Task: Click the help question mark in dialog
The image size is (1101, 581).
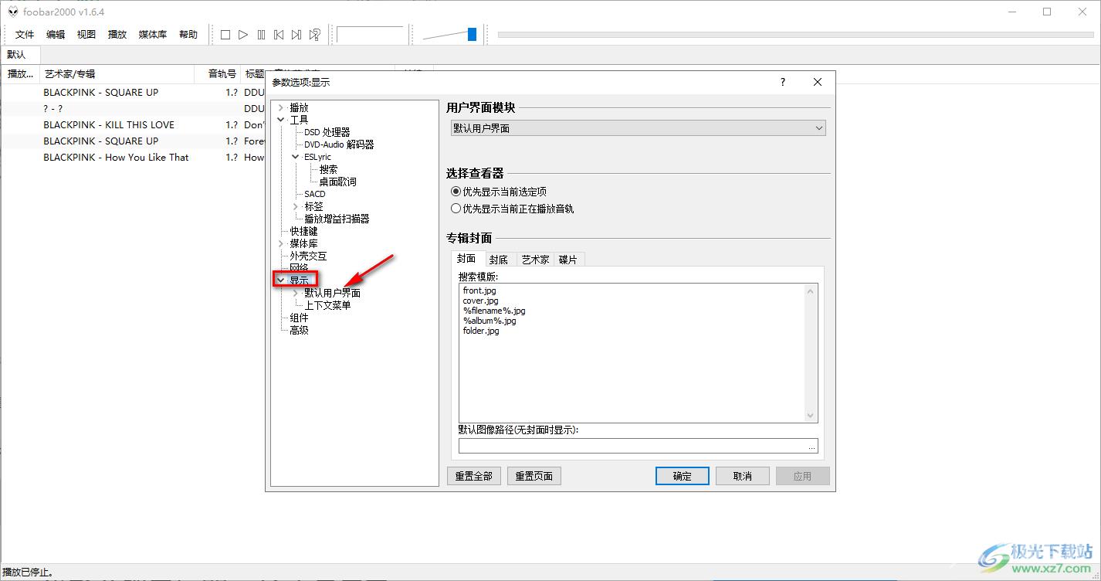Action: pos(782,82)
